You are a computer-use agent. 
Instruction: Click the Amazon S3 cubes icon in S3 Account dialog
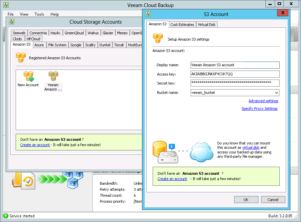(x=158, y=38)
